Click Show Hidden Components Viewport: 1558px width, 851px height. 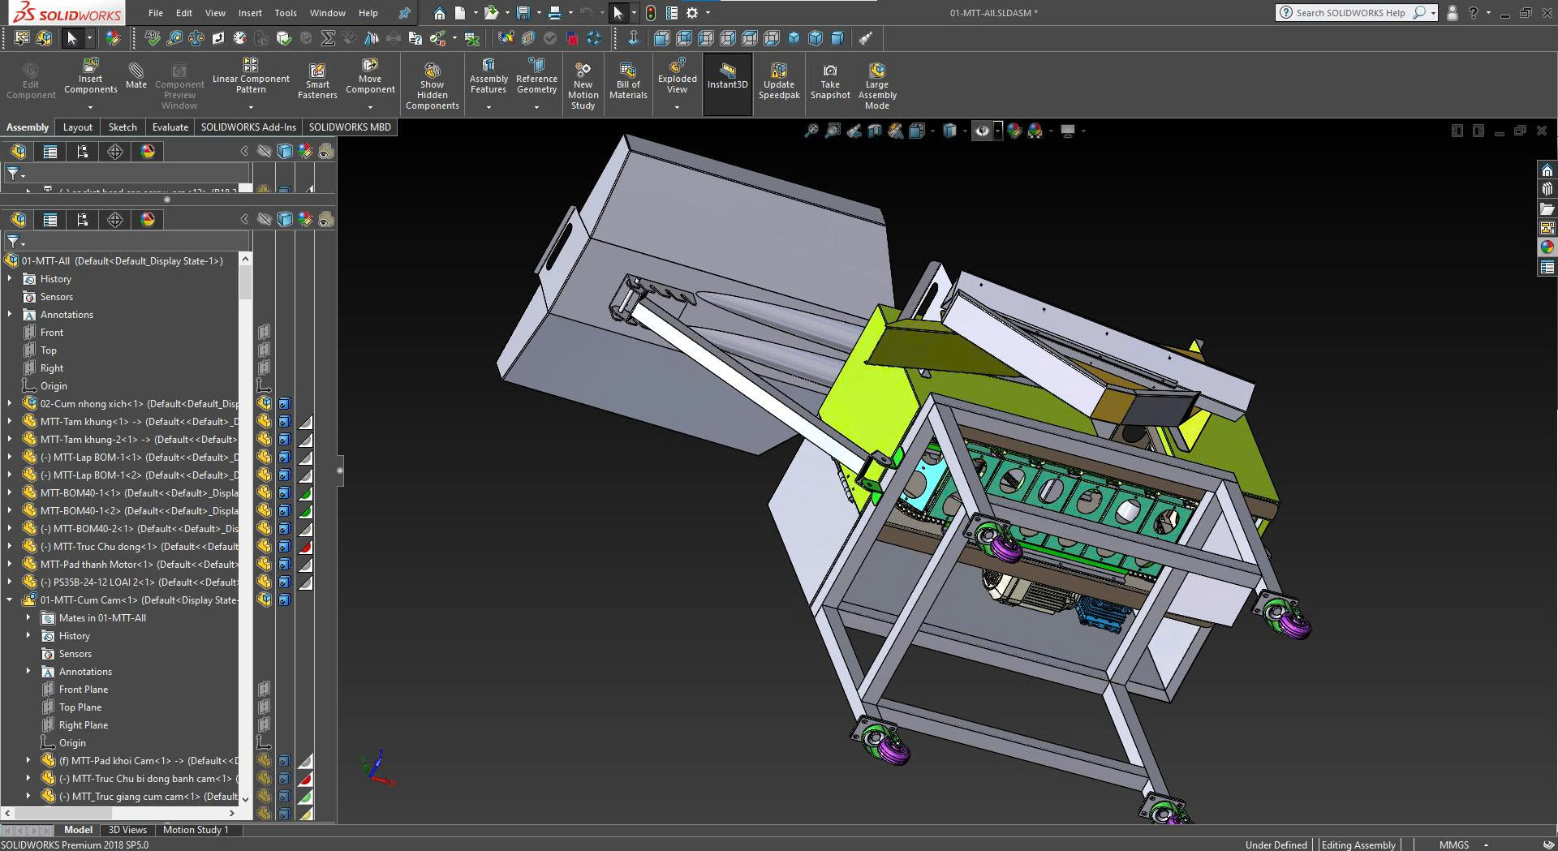pyautogui.click(x=432, y=86)
